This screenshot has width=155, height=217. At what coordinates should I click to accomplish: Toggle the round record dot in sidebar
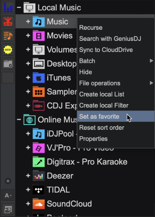(x=8, y=181)
